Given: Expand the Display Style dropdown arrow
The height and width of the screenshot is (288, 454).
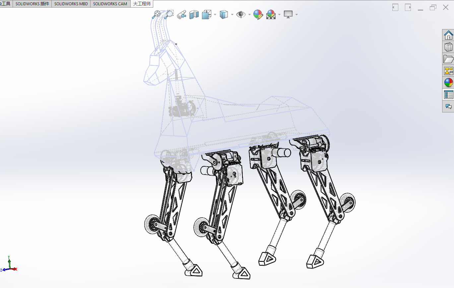Looking at the screenshot, I should click(232, 15).
